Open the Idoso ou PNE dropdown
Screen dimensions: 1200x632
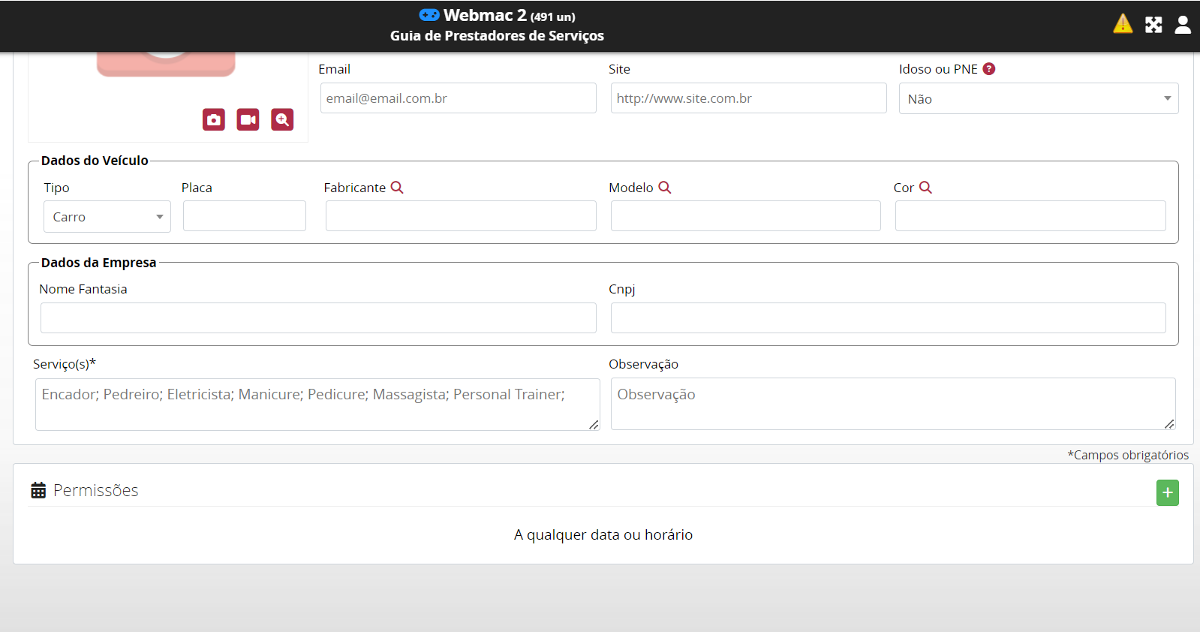pyautogui.click(x=1038, y=98)
